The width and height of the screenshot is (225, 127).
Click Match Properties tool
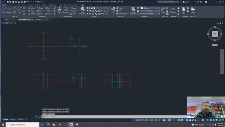[133, 11]
